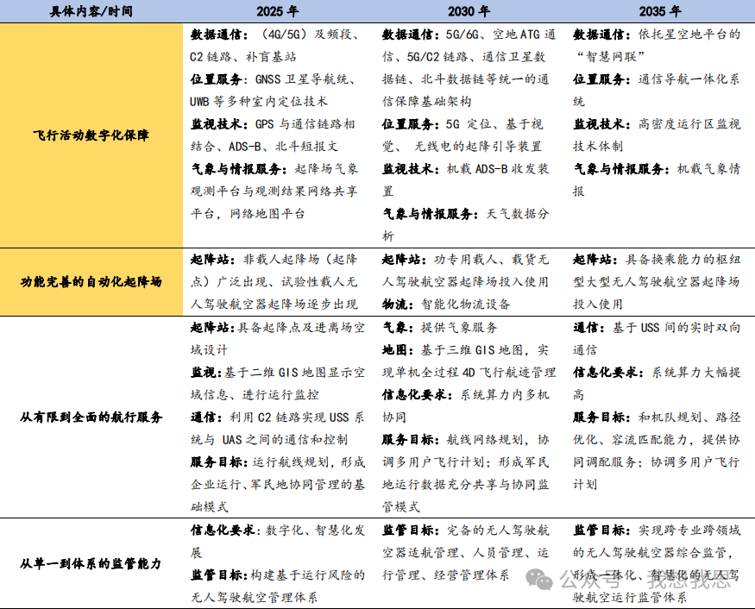Click the line "地图: 基于三维 GIS 地图, 实"
Image resolution: width=755 pixels, height=609 pixels.
466,350
